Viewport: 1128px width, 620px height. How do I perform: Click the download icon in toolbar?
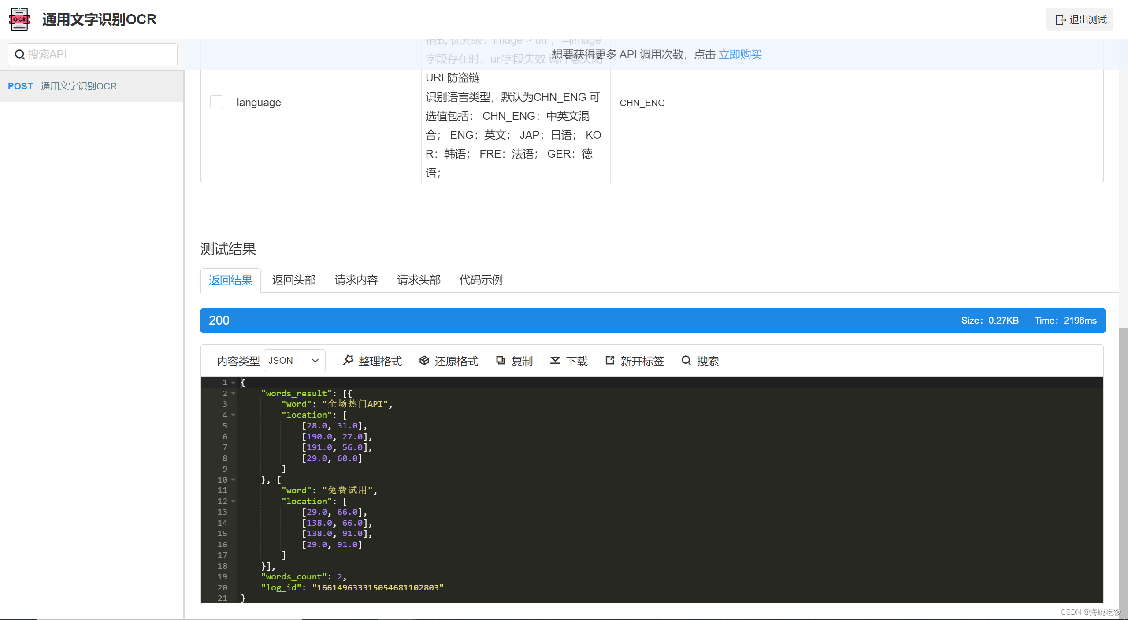coord(555,361)
